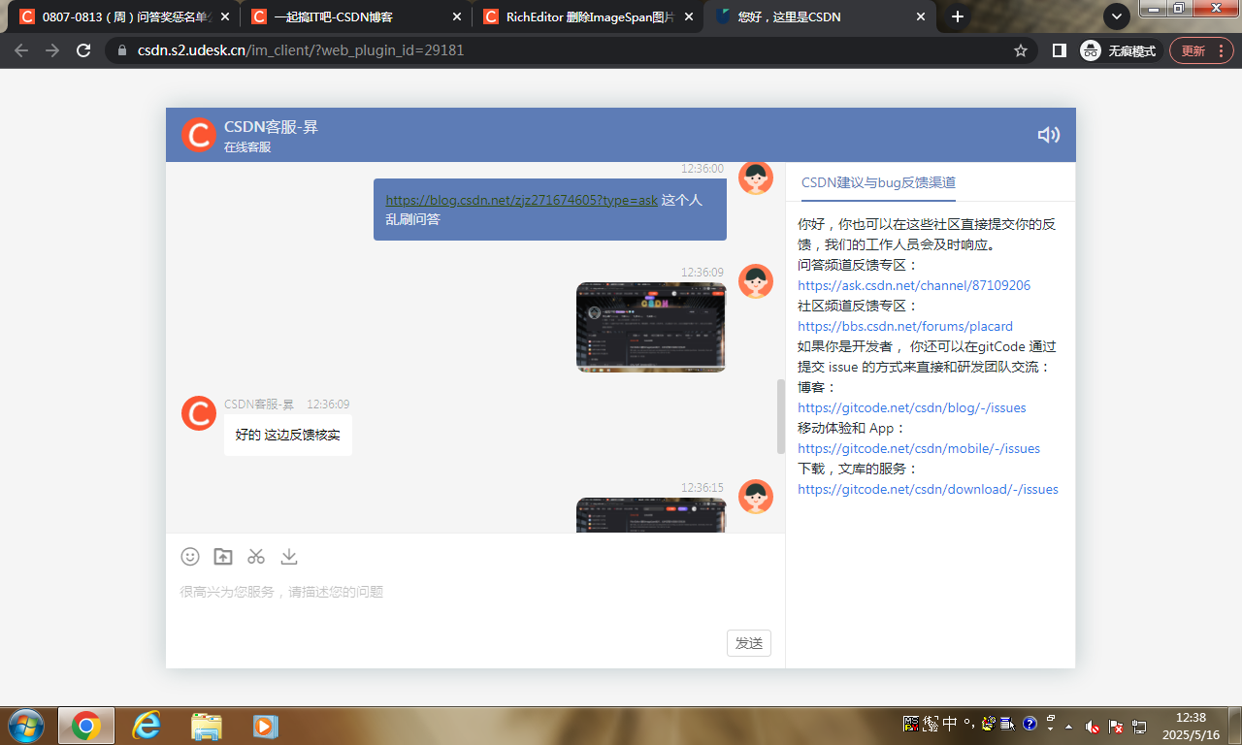
Task: Open the gitcode csdn/download issues link
Action: 928,489
